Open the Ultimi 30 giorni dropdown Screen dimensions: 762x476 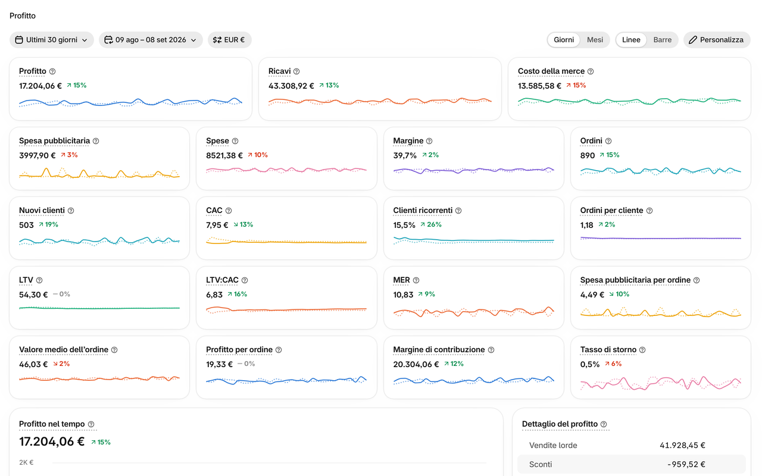click(x=52, y=40)
